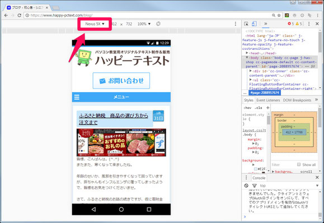Image resolution: width=324 pixels, height=223 pixels.
Task: Go back with the browser back arrow
Action: pos(6,15)
